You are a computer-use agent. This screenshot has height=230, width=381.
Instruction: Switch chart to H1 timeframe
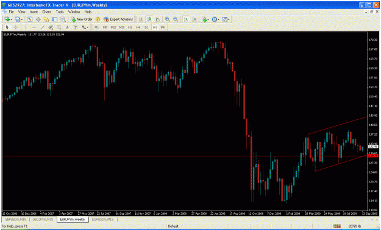pos(130,27)
